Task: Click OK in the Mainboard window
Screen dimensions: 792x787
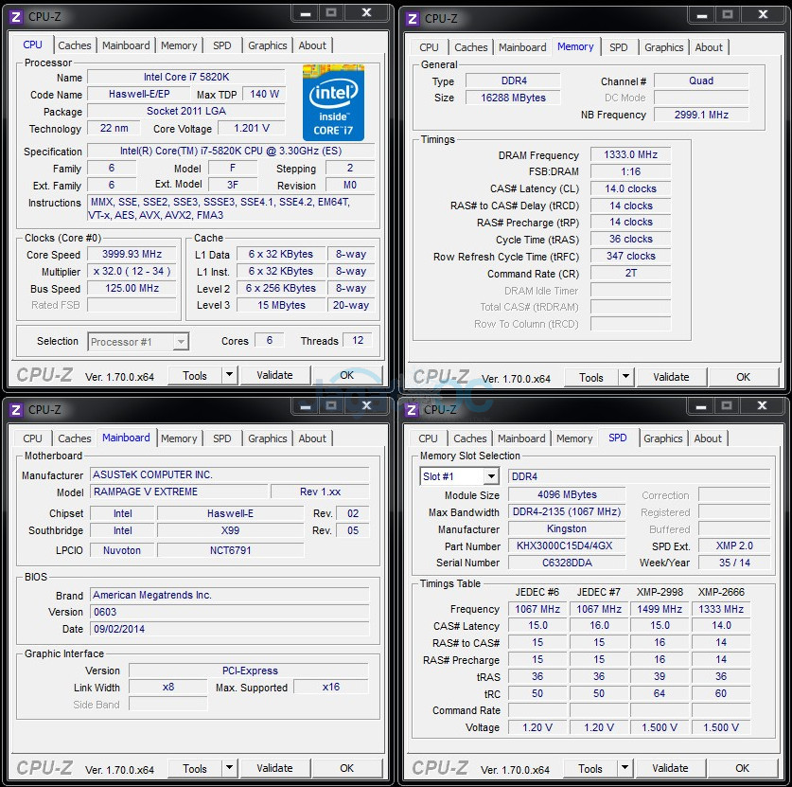Action: pyautogui.click(x=346, y=768)
